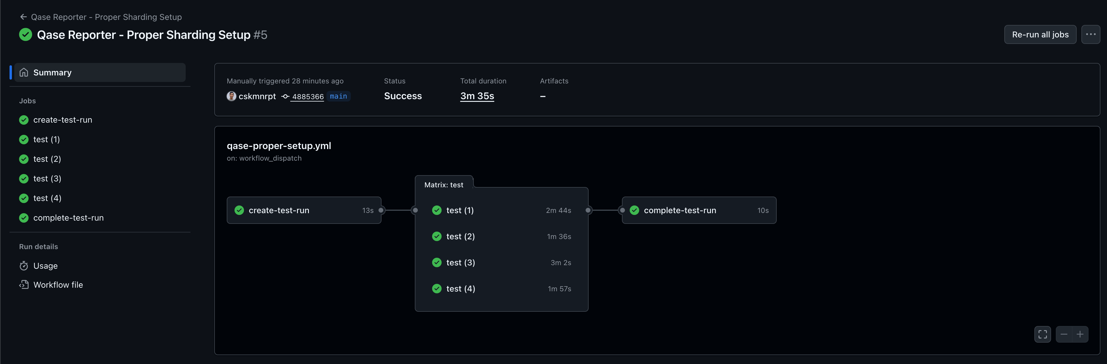Click the green success icon beside run title
Image resolution: width=1107 pixels, height=364 pixels.
coord(26,35)
